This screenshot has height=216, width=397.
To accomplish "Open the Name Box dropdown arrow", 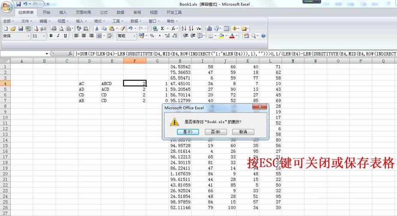I will [47, 53].
